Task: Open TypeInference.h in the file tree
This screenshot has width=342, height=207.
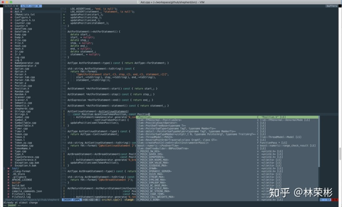Action: (x=25, y=160)
